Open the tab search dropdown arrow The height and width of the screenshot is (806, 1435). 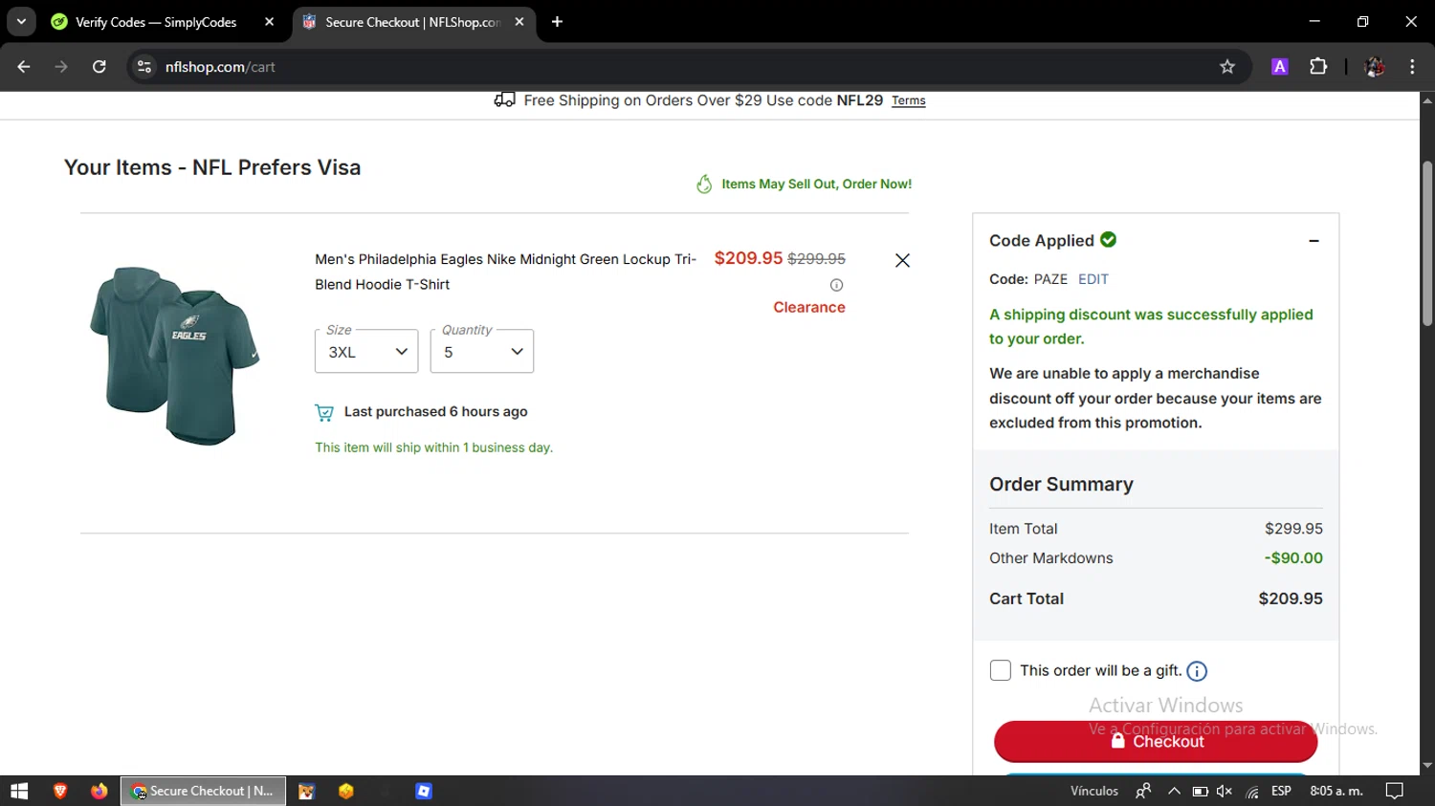[x=21, y=21]
